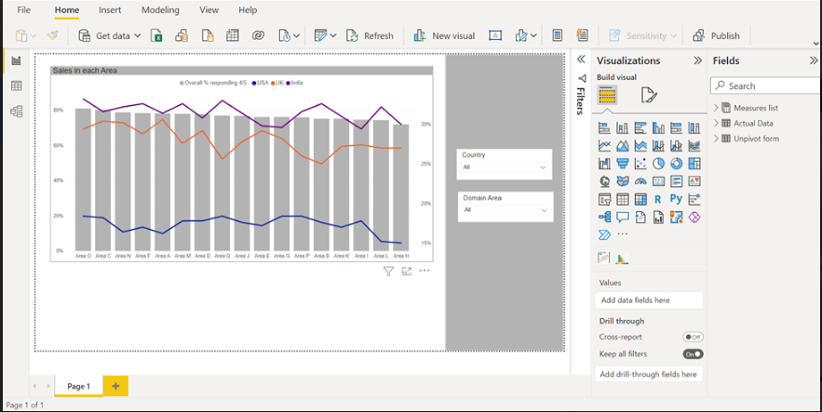
Task: Open the Get data dropdown arrow
Action: point(138,35)
